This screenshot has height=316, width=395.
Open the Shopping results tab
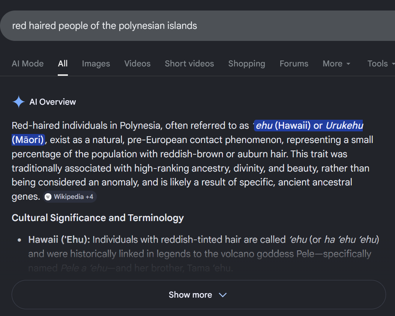246,63
